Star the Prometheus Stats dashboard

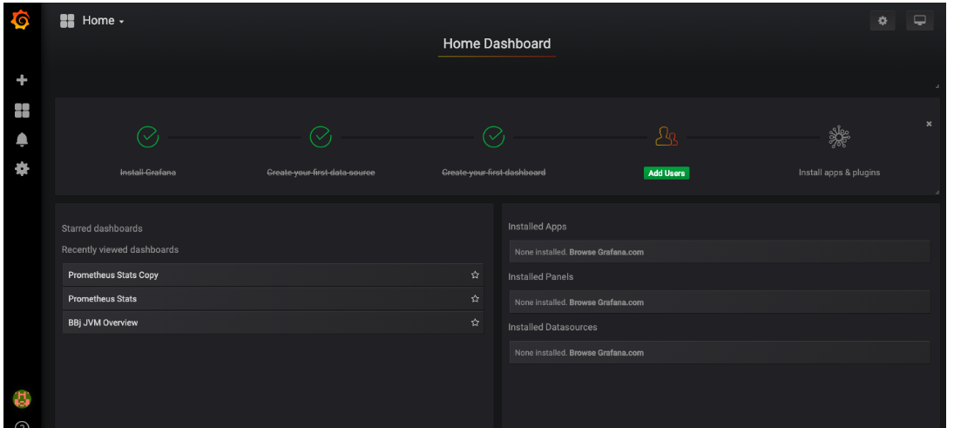pyautogui.click(x=475, y=299)
